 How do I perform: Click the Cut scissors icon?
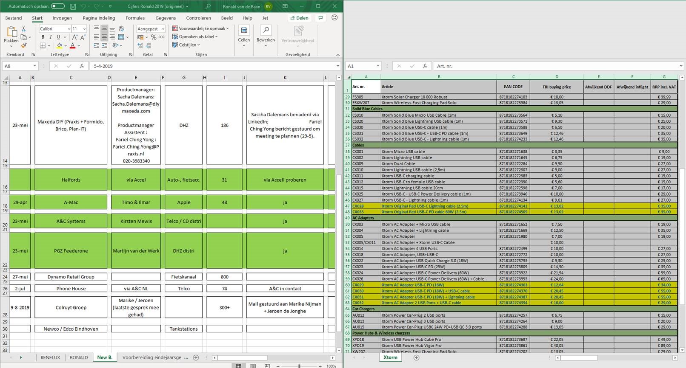[x=24, y=28]
